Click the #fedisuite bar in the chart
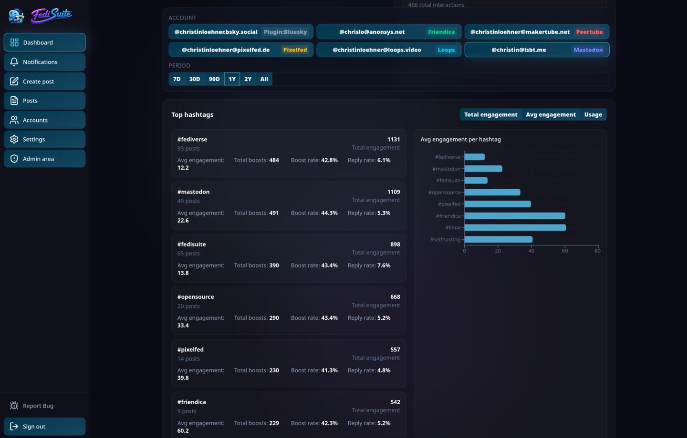Screen dimensions: 687x438 click(x=476, y=181)
